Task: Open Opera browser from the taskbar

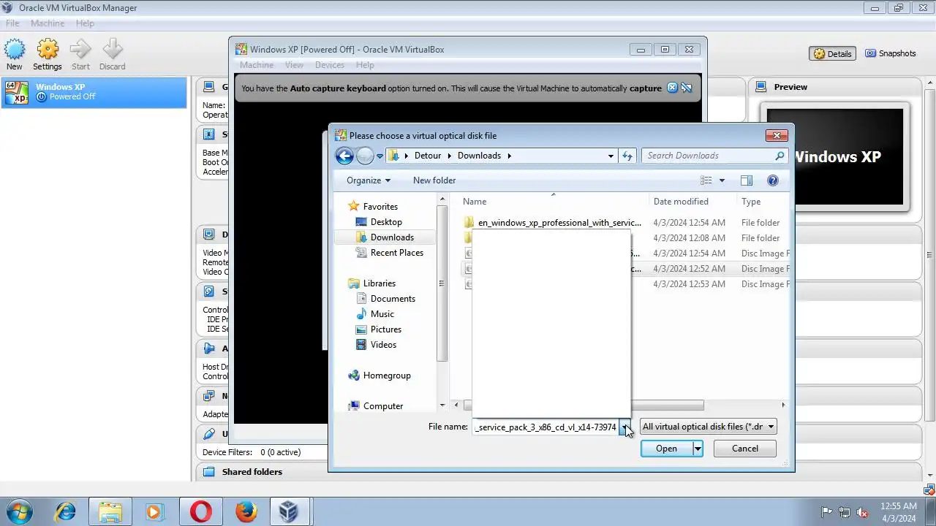Action: pyautogui.click(x=201, y=511)
